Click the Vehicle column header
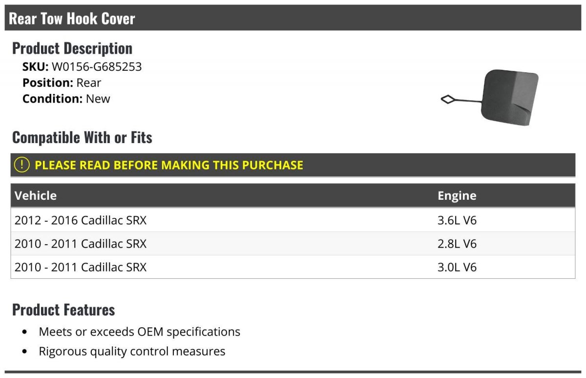The width and height of the screenshot is (586, 378). pyautogui.click(x=36, y=196)
